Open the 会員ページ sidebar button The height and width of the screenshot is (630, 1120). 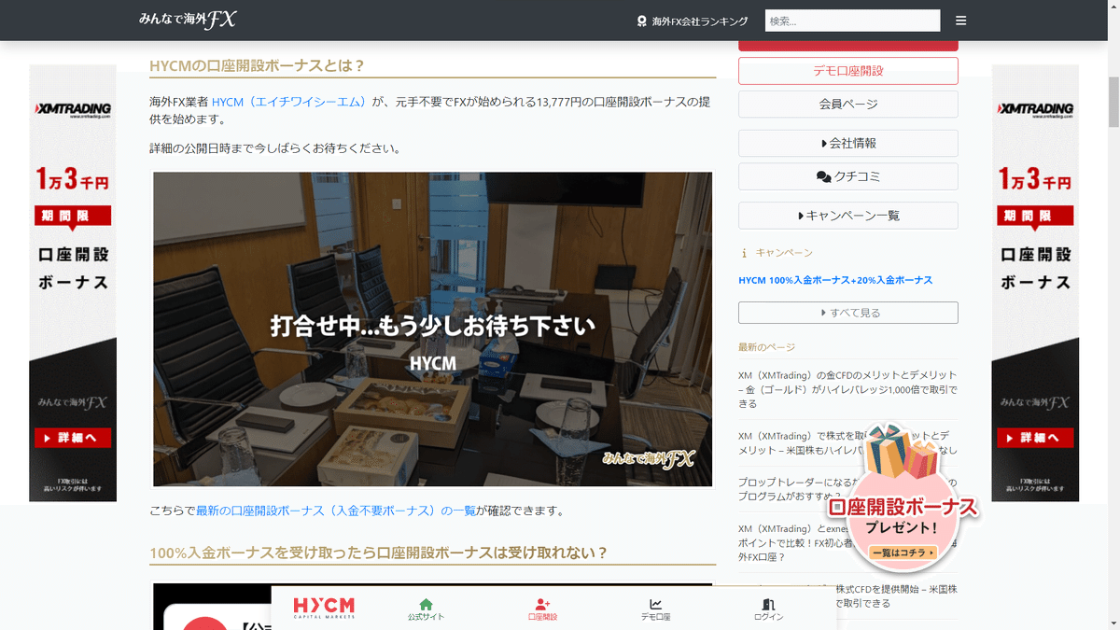pos(847,104)
